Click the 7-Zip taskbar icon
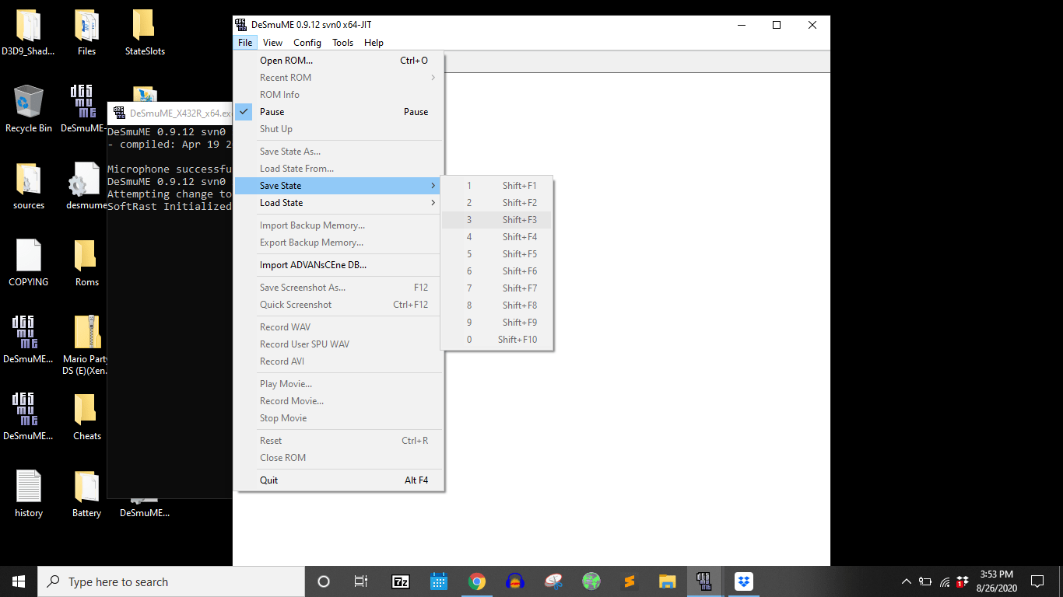 click(x=401, y=581)
